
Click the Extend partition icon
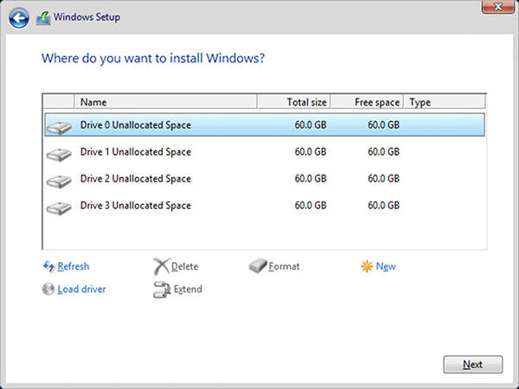[x=162, y=290]
